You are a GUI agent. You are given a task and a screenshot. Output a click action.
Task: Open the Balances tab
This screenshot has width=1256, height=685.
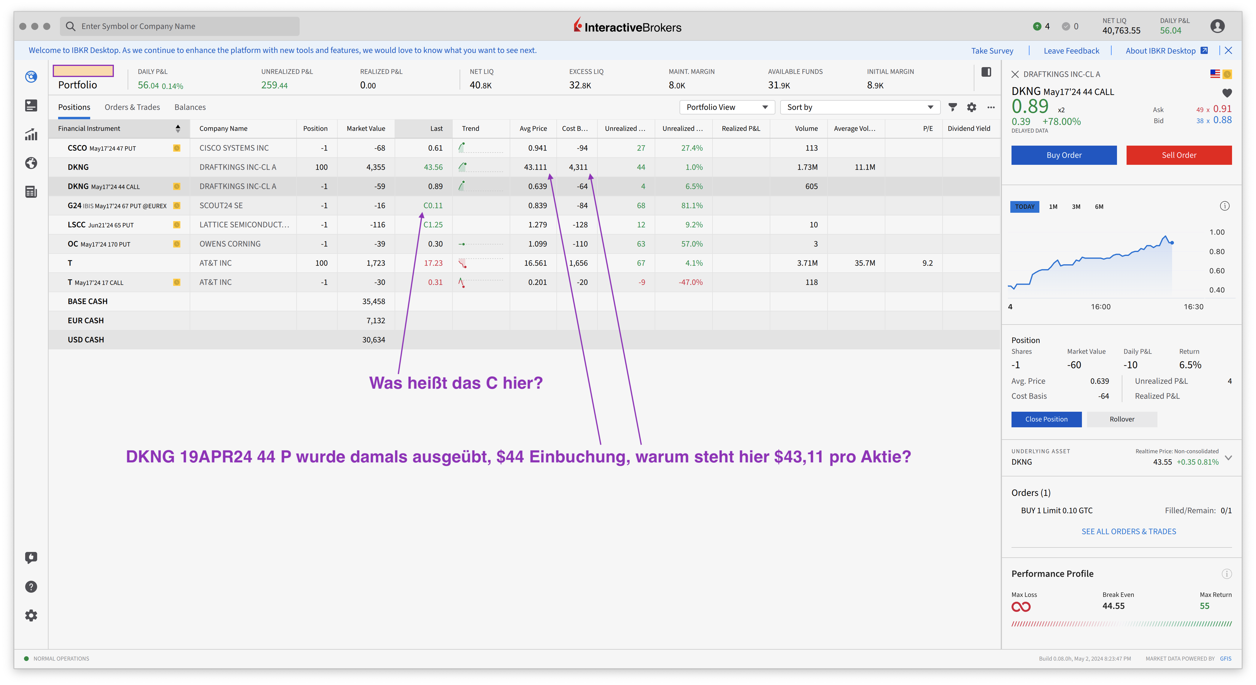click(190, 107)
